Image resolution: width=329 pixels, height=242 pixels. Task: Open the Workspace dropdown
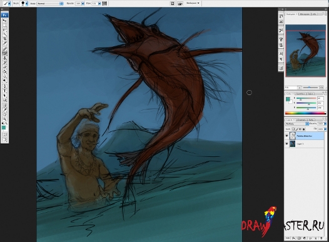click(192, 3)
